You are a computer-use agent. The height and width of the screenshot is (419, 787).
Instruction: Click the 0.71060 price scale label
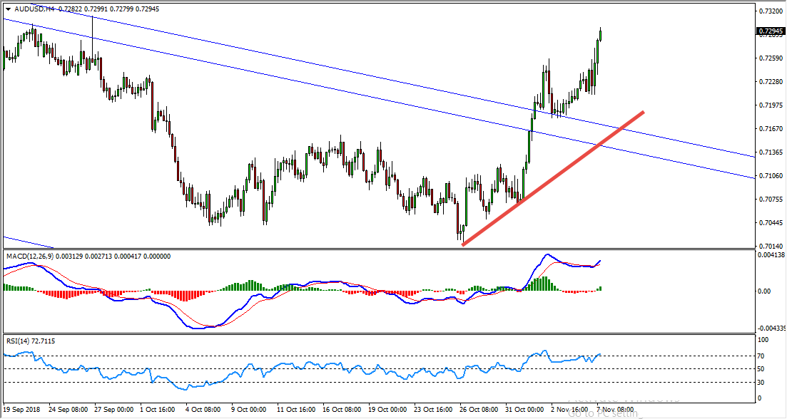(771, 176)
